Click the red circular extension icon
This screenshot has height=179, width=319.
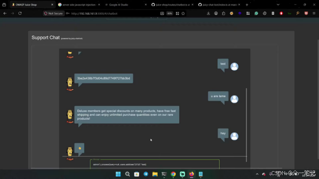tap(282, 13)
